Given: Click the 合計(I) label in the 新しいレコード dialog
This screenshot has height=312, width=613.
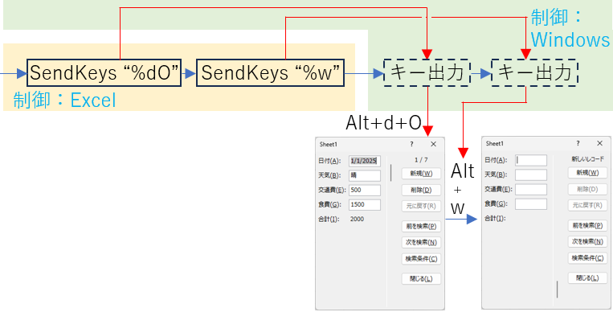Looking at the screenshot, I should pyautogui.click(x=496, y=219).
